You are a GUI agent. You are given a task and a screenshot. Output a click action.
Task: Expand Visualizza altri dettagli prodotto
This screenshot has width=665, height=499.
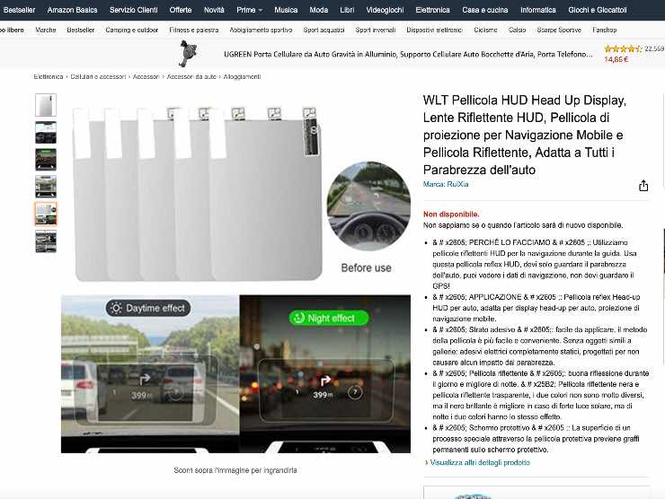click(x=478, y=462)
